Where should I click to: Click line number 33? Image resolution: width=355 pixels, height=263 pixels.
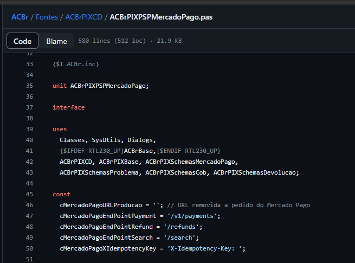pos(29,64)
